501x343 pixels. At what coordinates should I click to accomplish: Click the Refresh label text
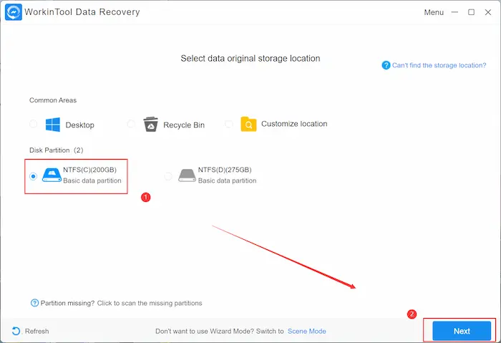tap(37, 332)
